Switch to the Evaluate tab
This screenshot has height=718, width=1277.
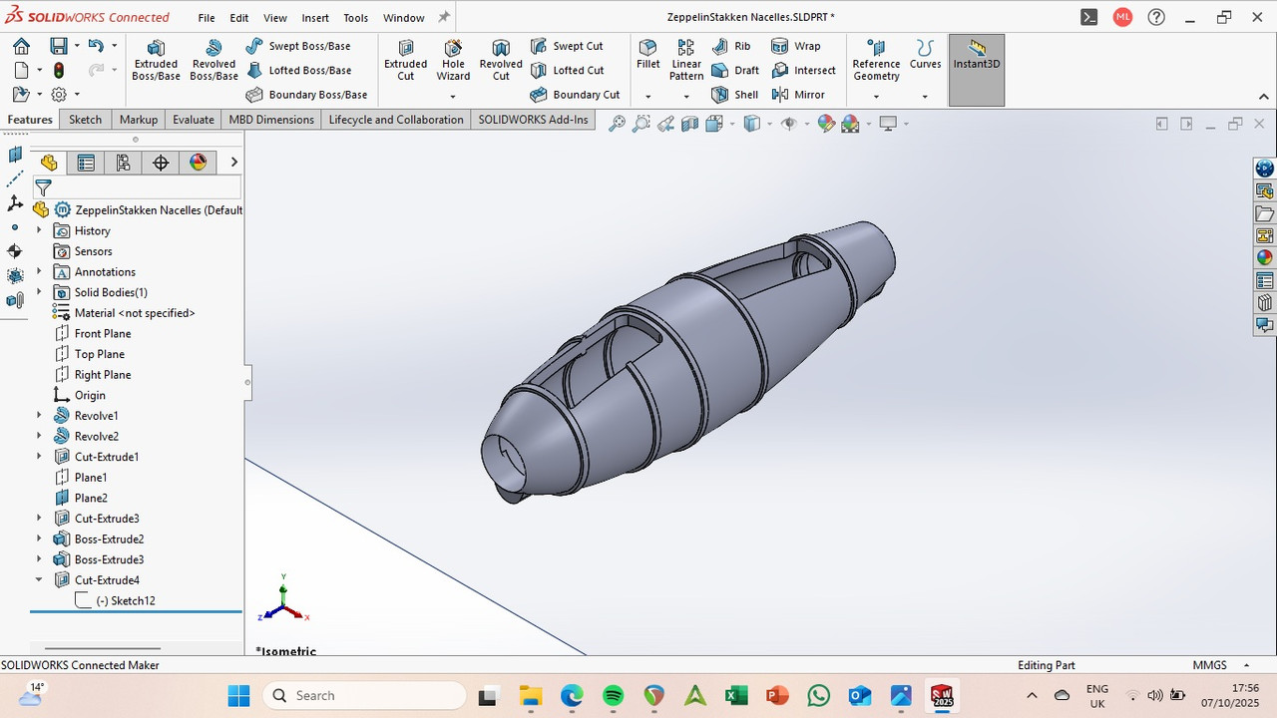pos(194,120)
